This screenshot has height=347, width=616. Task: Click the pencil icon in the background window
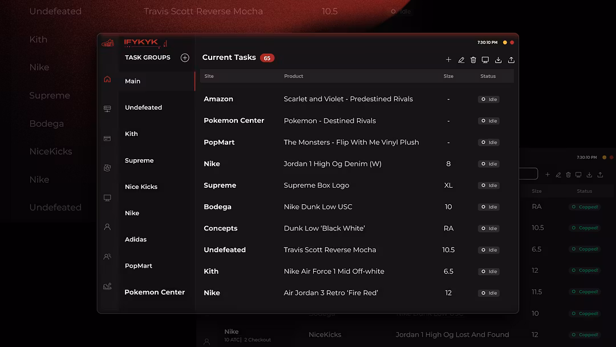[558, 175]
